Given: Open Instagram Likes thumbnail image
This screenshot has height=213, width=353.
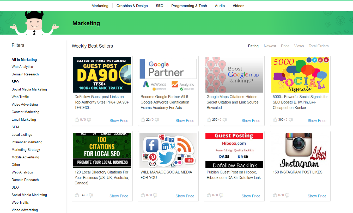Looking at the screenshot, I should (300, 150).
